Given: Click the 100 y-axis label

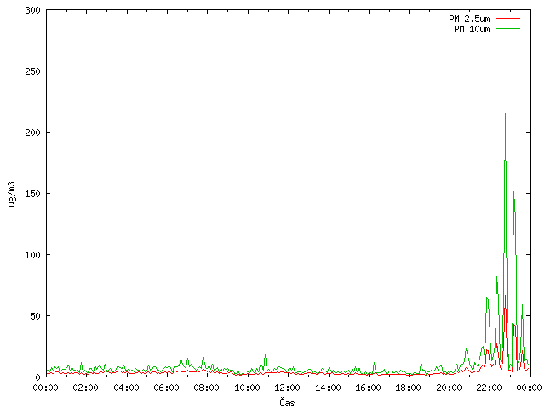Looking at the screenshot, I should 33,255.
